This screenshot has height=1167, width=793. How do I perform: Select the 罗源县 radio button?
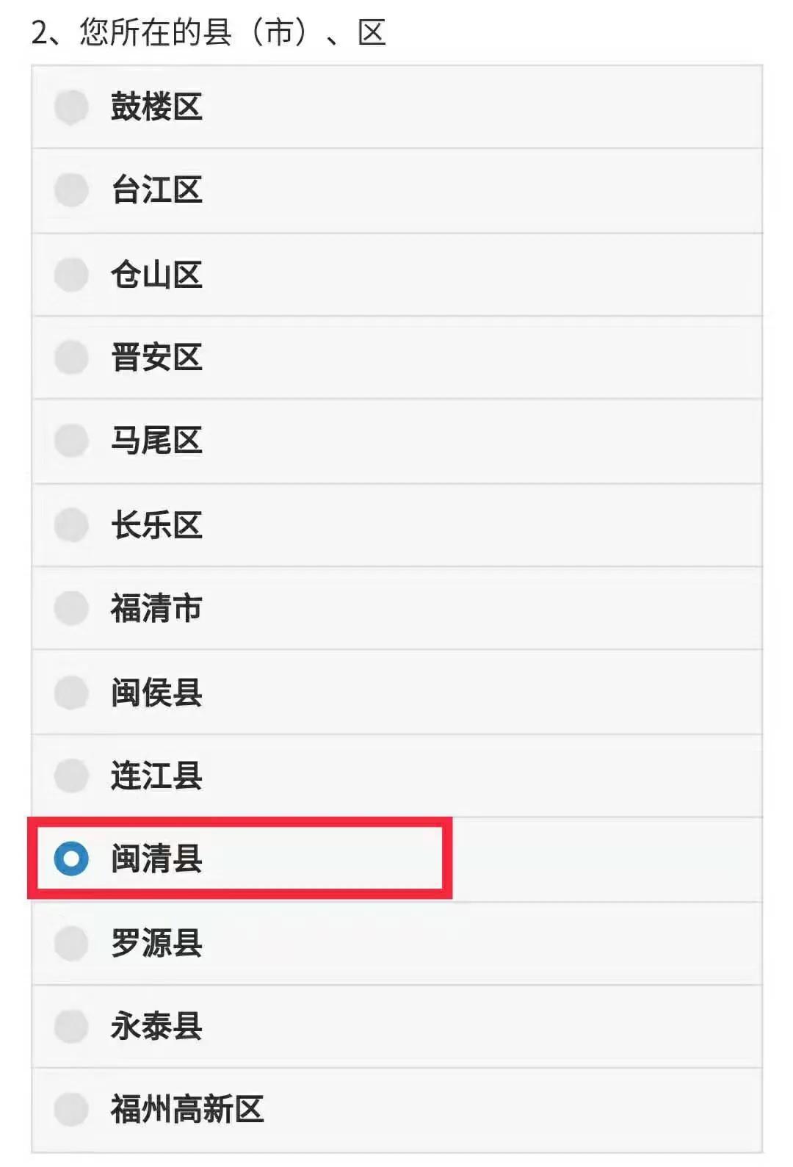[x=70, y=943]
